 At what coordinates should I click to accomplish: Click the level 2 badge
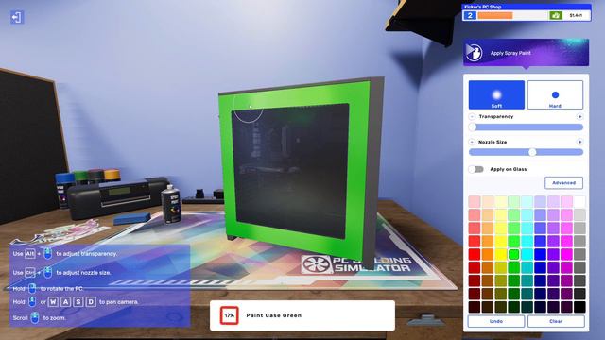470,15
